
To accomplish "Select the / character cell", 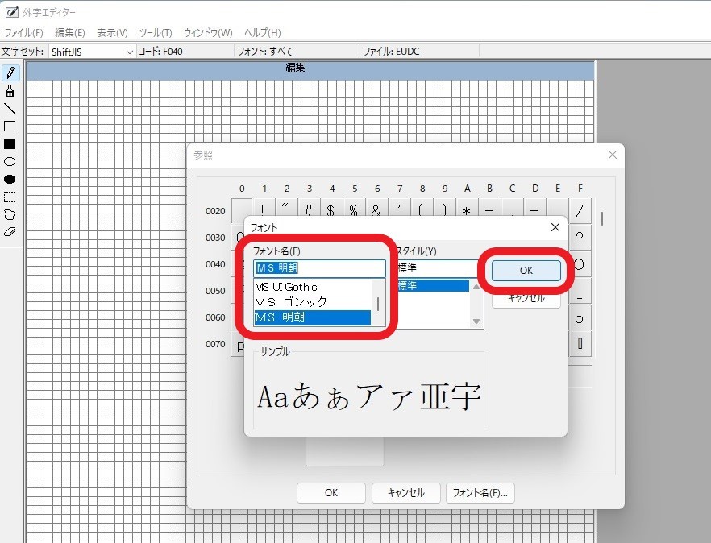I will click(580, 211).
